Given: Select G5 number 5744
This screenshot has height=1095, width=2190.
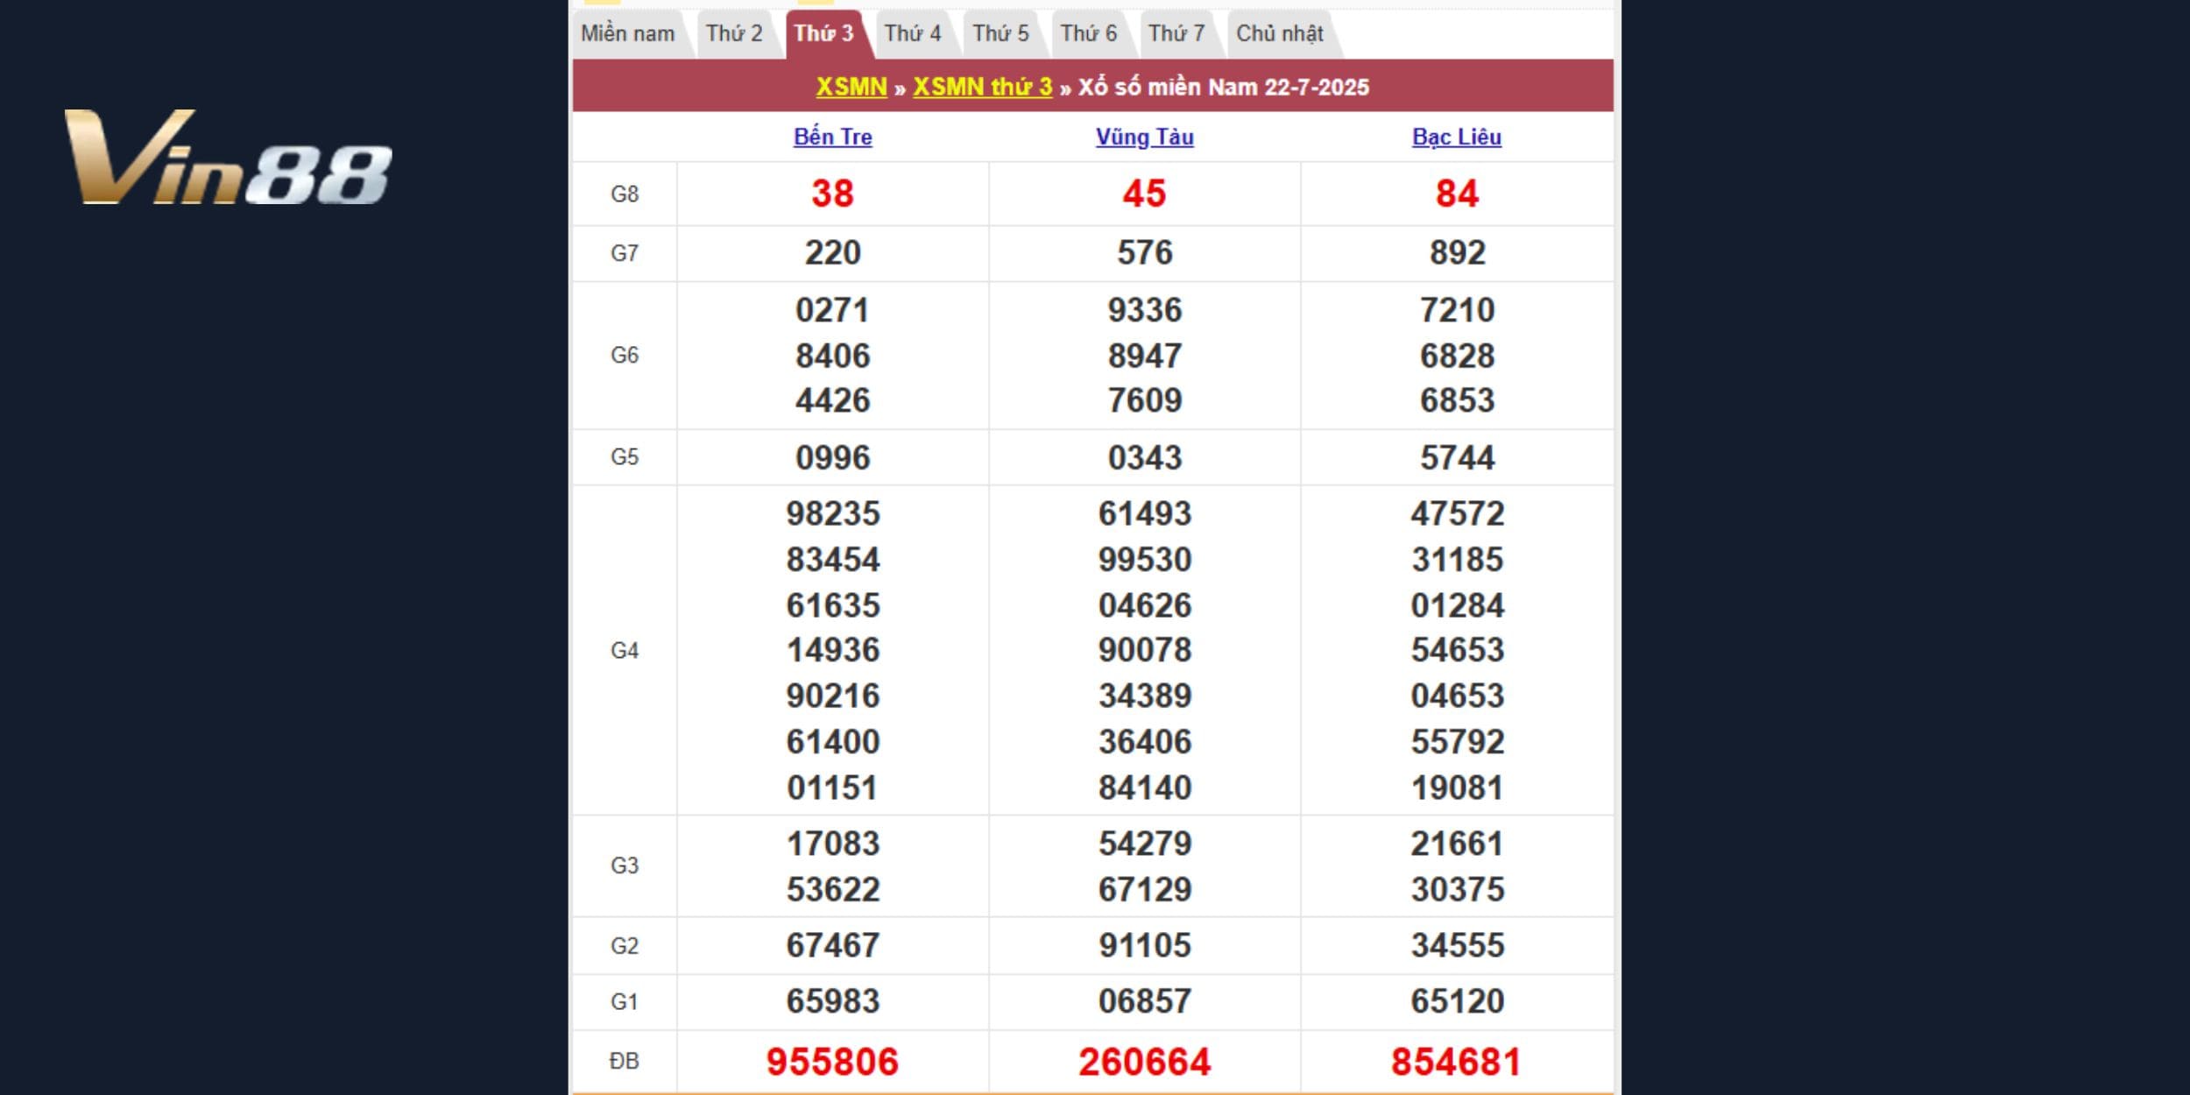Looking at the screenshot, I should 1457,457.
